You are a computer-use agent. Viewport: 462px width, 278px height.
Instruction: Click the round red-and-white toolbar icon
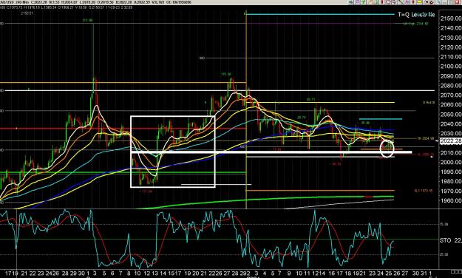[x=388, y=2]
